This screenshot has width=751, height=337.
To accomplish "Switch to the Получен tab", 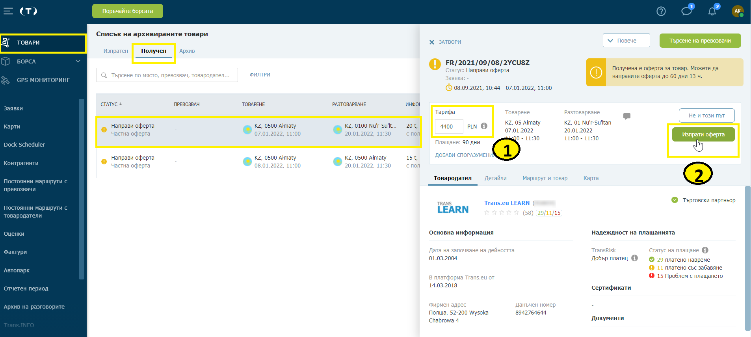I will coord(154,51).
